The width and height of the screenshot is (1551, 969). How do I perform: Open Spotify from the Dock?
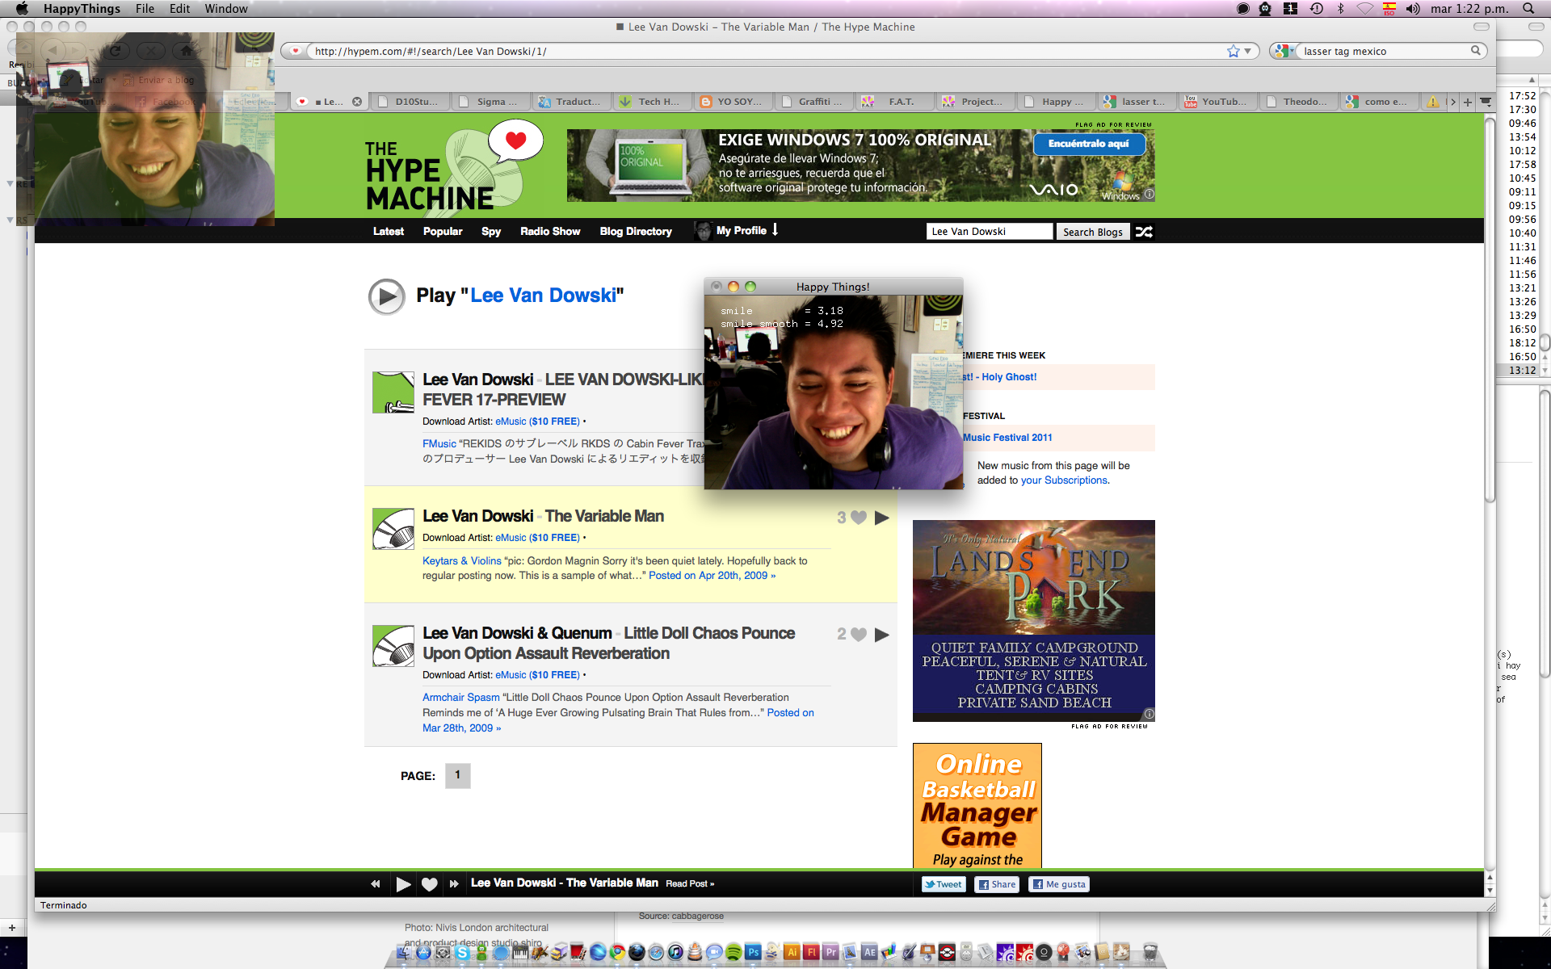733,952
